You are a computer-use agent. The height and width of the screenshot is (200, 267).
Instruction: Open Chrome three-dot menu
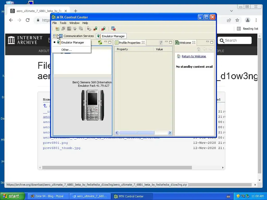click(x=256, y=20)
